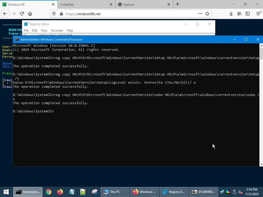Go back in Firefox navigation

5,14
